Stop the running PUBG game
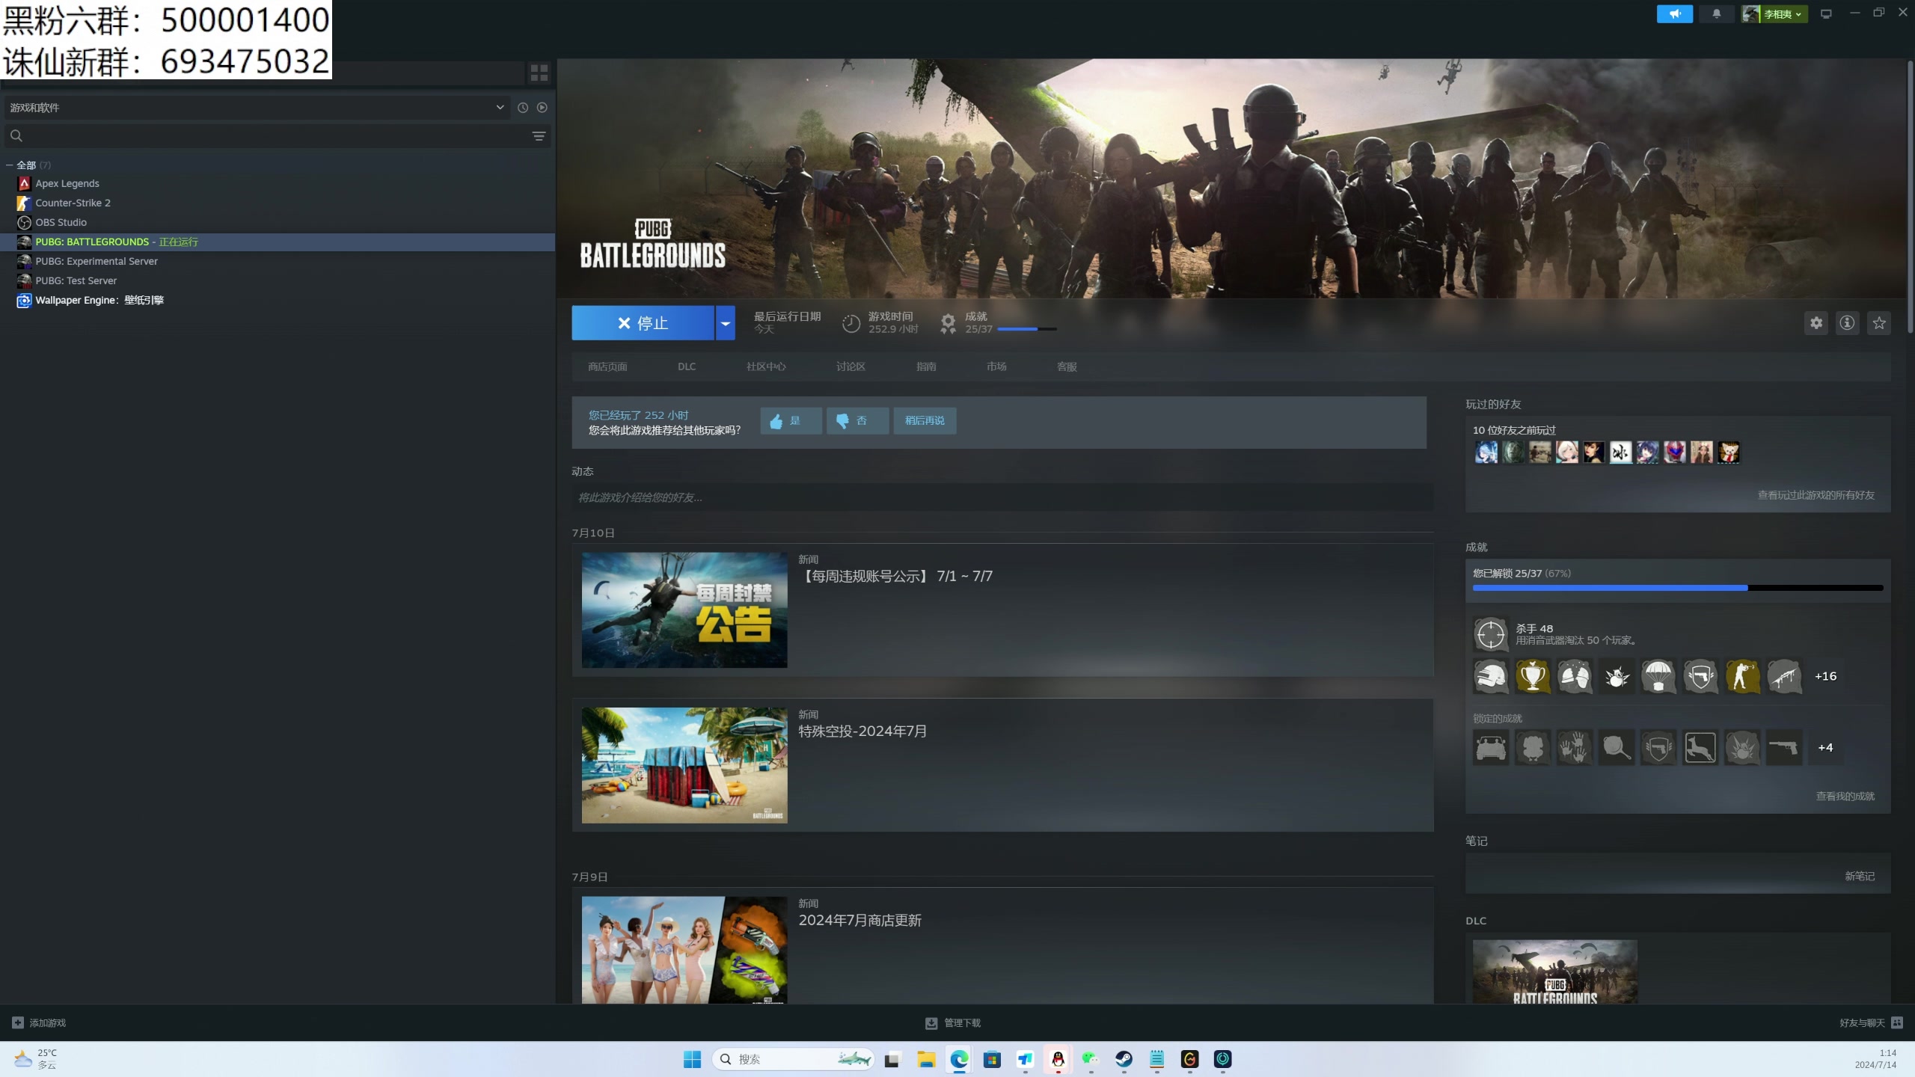Viewport: 1915px width, 1077px height. click(x=643, y=323)
